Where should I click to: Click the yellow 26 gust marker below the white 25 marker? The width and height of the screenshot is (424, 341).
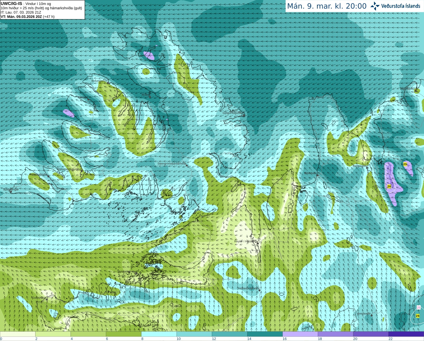(x=418, y=316)
